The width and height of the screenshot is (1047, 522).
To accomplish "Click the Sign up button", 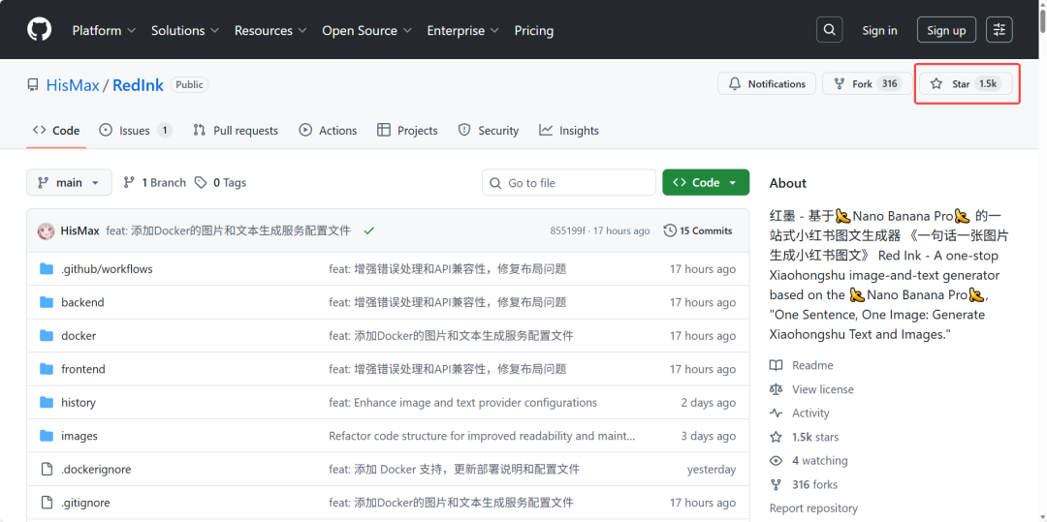I will pos(945,30).
